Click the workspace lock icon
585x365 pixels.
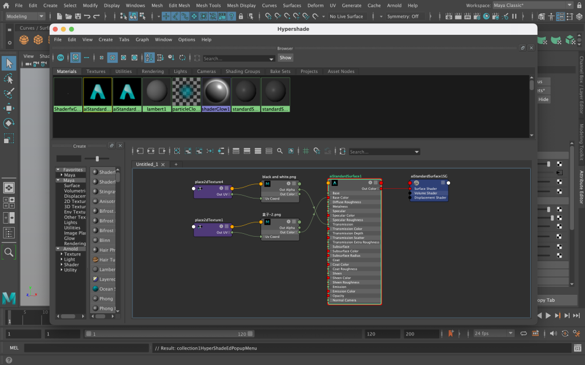coord(579,5)
